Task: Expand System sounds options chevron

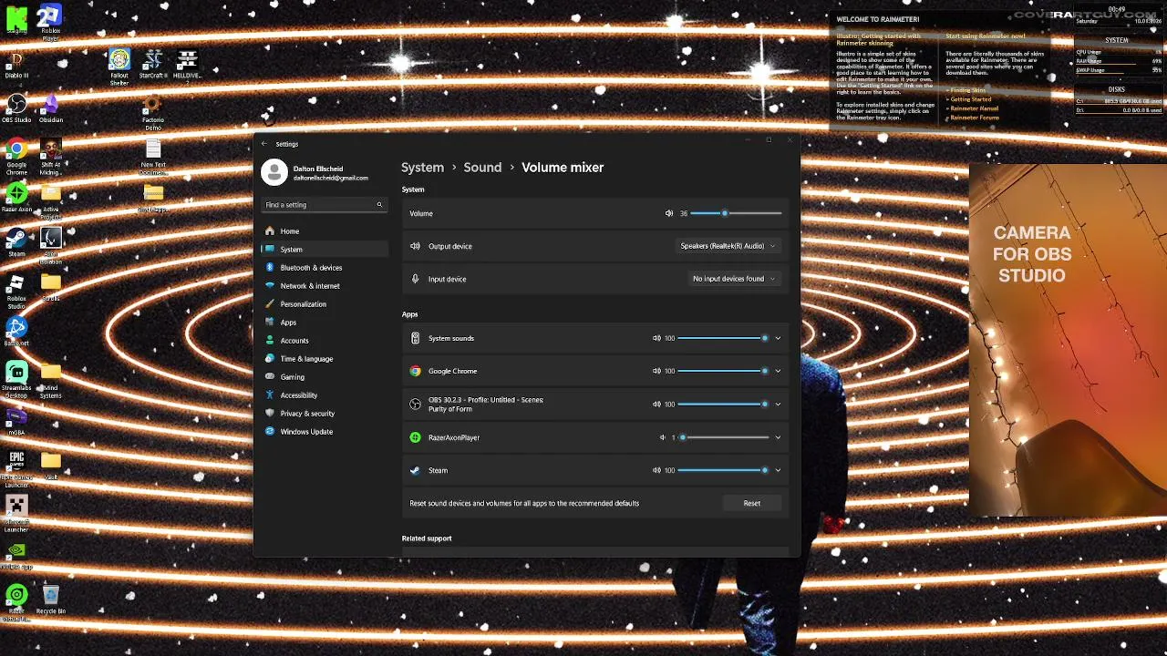Action: [778, 338]
